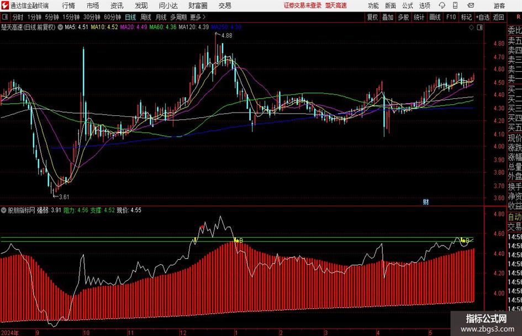Select the 周线 weekly tab

(146, 17)
